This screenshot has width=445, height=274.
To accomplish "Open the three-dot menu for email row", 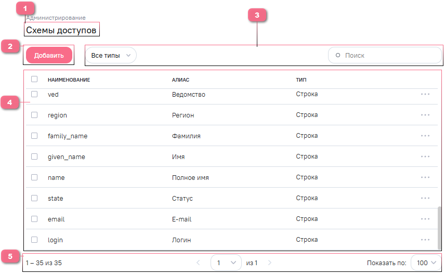I will [x=425, y=219].
